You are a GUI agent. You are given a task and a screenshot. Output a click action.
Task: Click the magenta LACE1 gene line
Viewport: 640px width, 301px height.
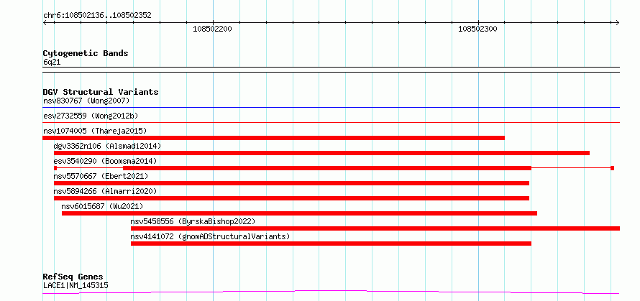[332, 292]
